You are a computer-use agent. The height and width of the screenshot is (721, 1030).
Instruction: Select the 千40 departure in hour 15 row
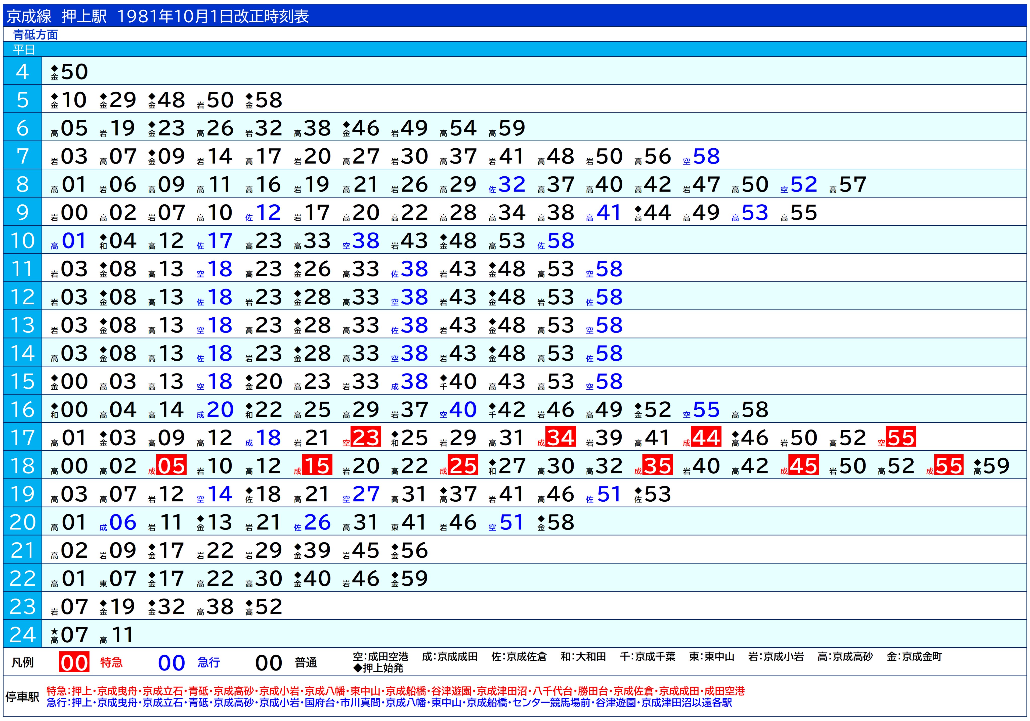pyautogui.click(x=458, y=381)
